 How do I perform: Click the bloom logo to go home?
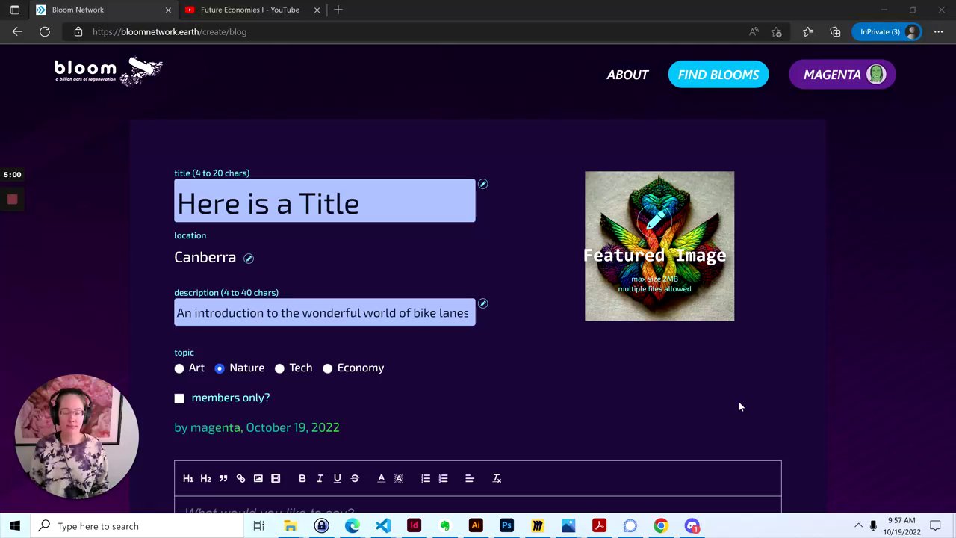pyautogui.click(x=108, y=71)
